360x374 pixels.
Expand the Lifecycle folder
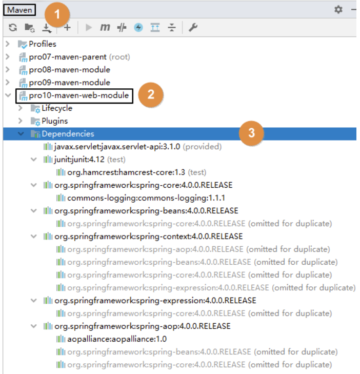21,108
